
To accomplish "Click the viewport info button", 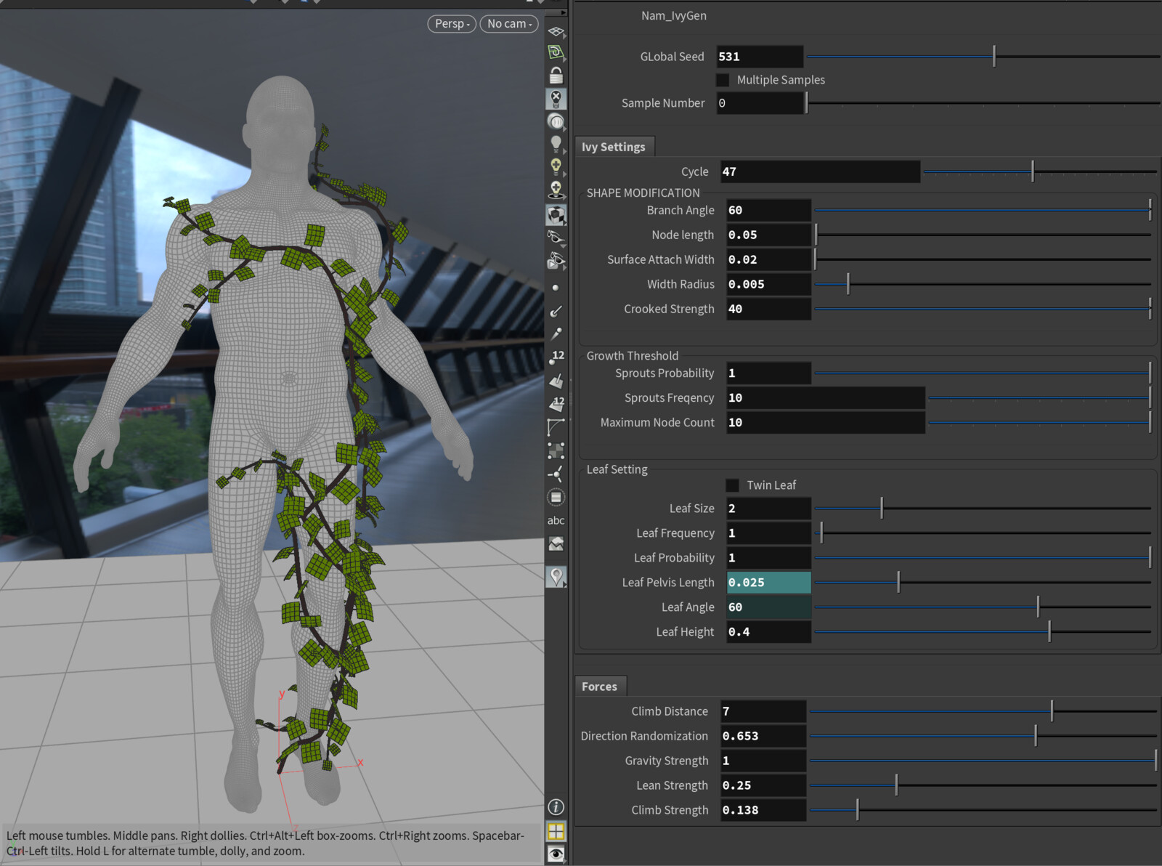I will [x=556, y=806].
